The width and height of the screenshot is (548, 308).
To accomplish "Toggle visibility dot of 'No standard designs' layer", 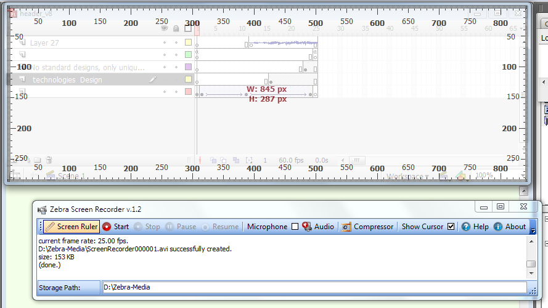I will coord(165,67).
